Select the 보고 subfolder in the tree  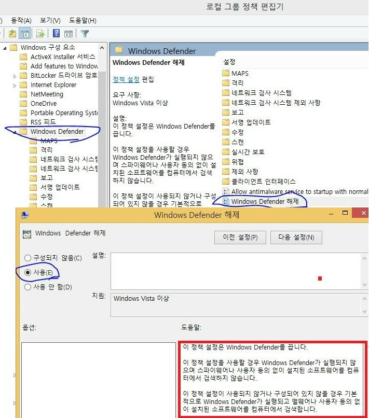[42, 178]
